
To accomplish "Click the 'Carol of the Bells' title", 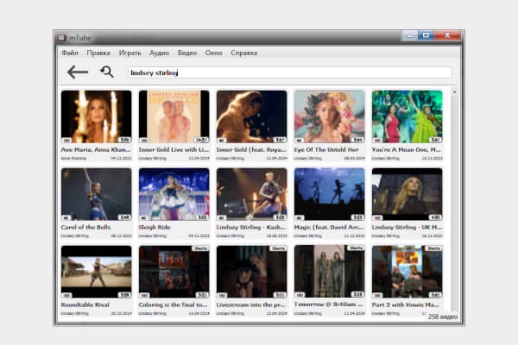I will pos(85,227).
